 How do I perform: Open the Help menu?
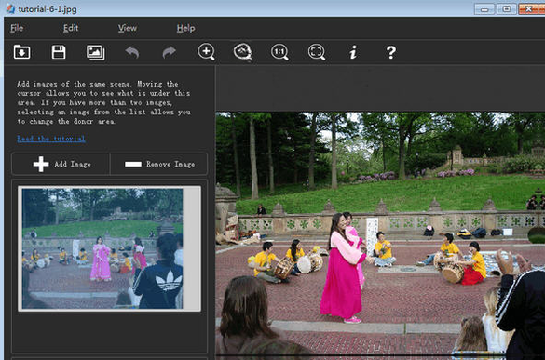coord(185,28)
